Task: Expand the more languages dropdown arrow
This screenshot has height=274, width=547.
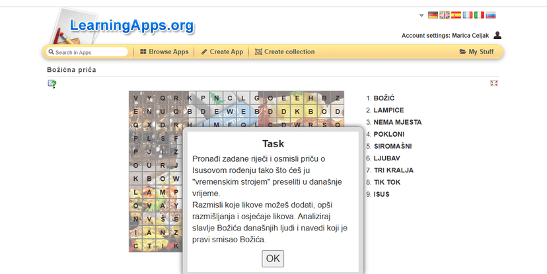Action: (421, 15)
